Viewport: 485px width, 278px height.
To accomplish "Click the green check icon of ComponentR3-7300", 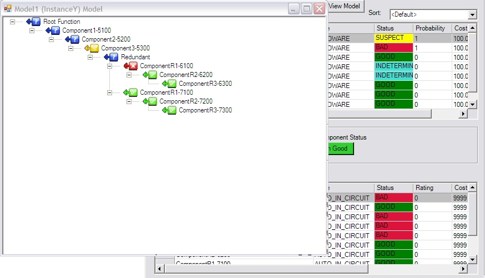I will 169,110.
